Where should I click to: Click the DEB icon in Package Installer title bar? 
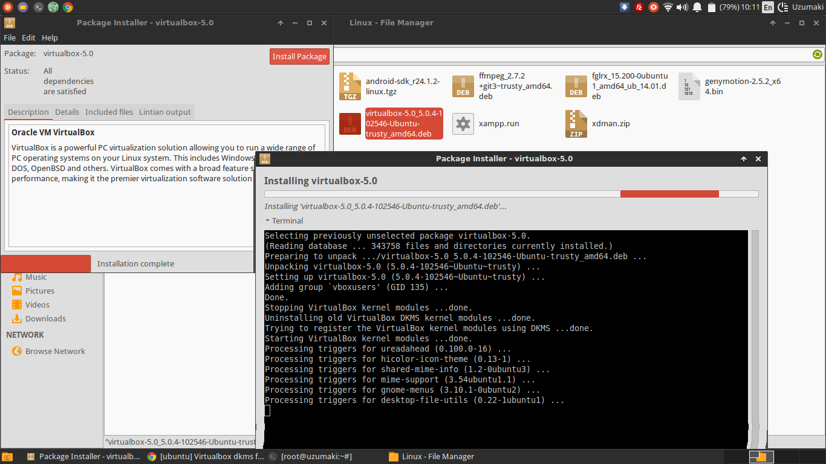[9, 23]
